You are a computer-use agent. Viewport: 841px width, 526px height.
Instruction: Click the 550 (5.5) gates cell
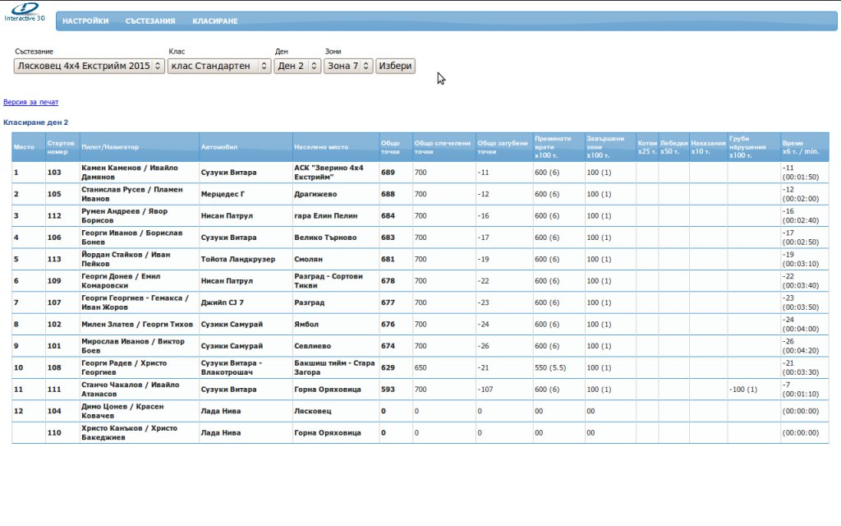(558, 367)
